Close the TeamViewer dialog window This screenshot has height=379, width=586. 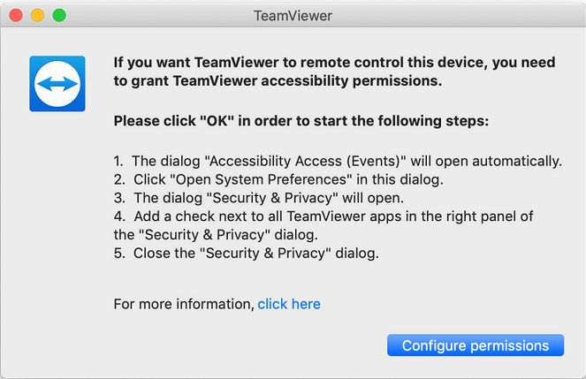(x=17, y=15)
